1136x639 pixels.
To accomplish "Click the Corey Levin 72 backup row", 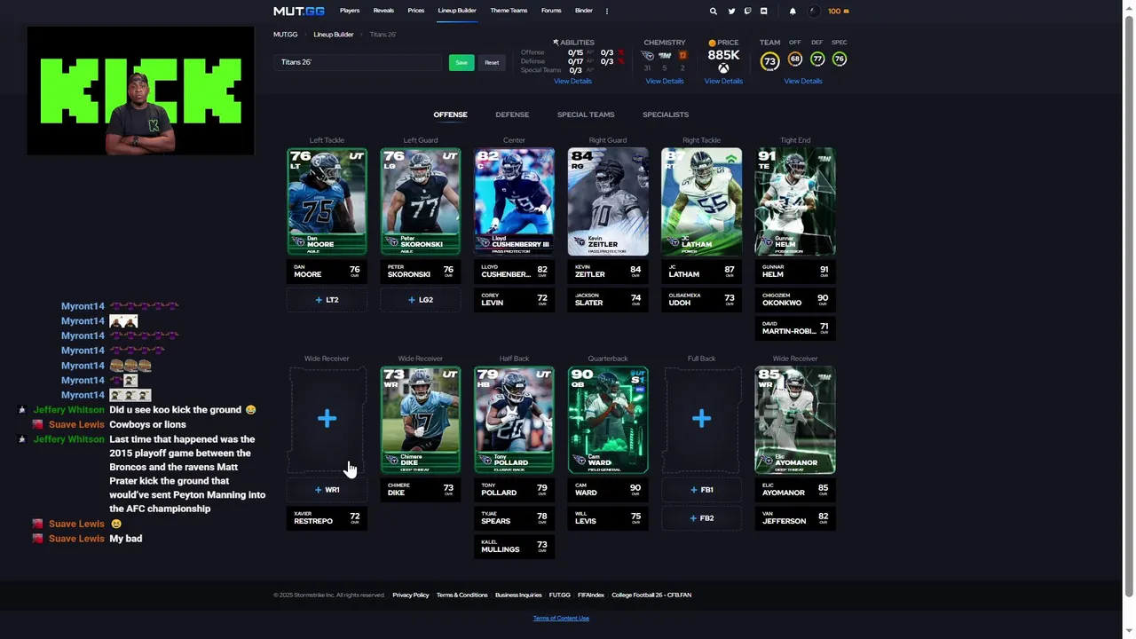I will [514, 300].
